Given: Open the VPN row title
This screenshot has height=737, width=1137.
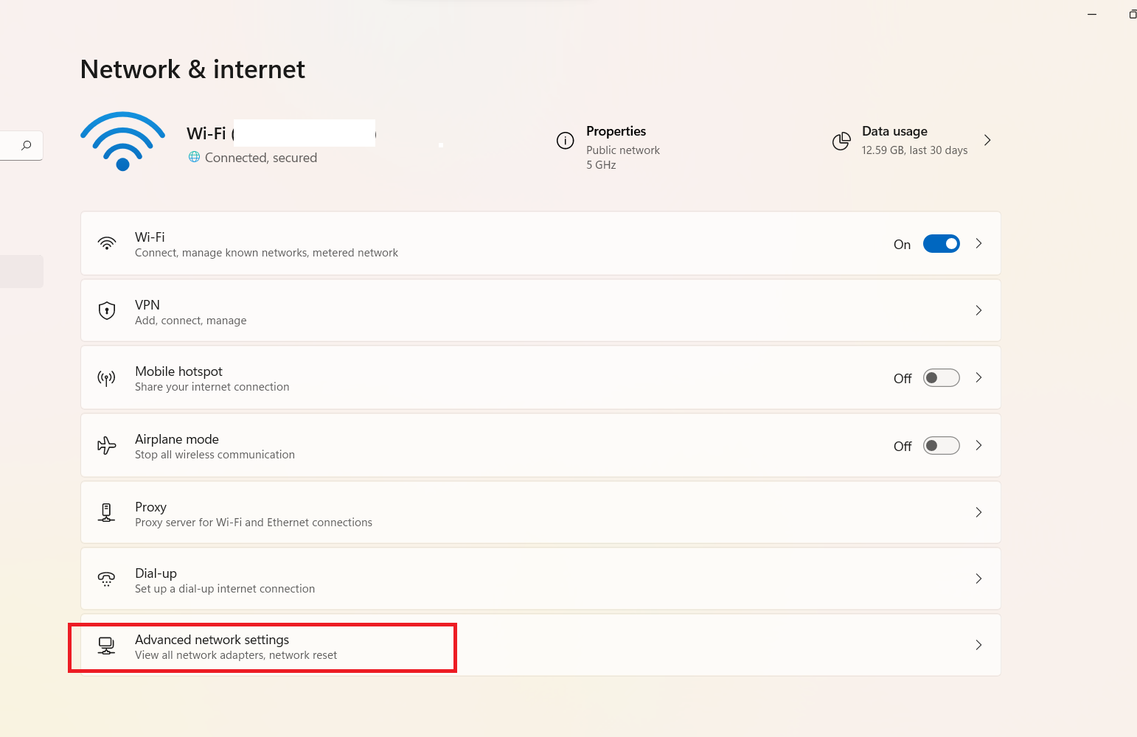Looking at the screenshot, I should click(147, 305).
